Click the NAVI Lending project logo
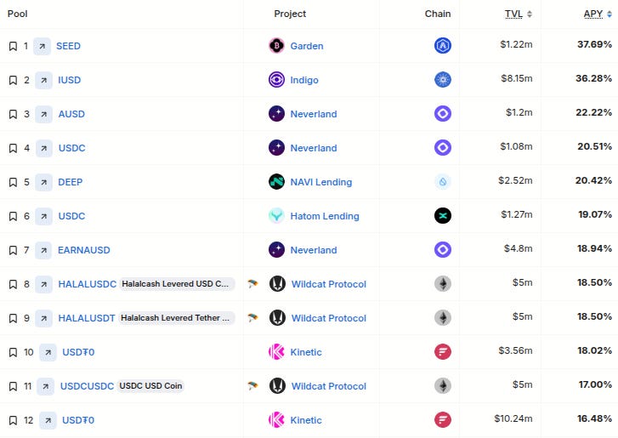This screenshot has height=438, width=618. tap(276, 182)
